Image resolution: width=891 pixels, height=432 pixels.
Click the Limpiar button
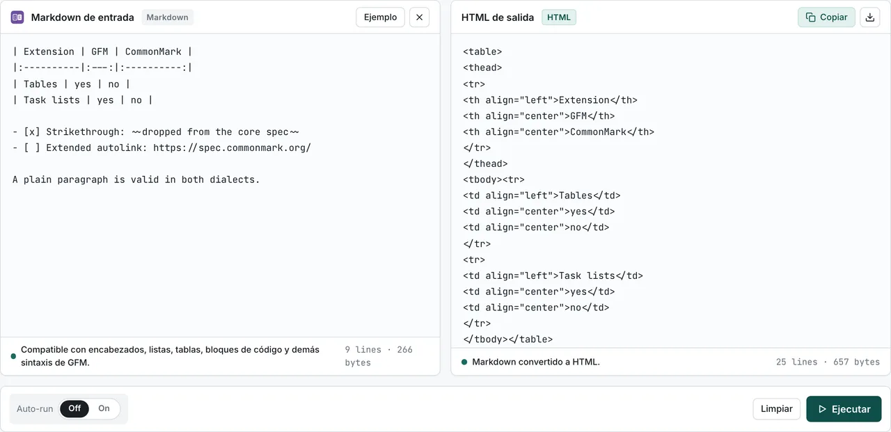(x=776, y=409)
